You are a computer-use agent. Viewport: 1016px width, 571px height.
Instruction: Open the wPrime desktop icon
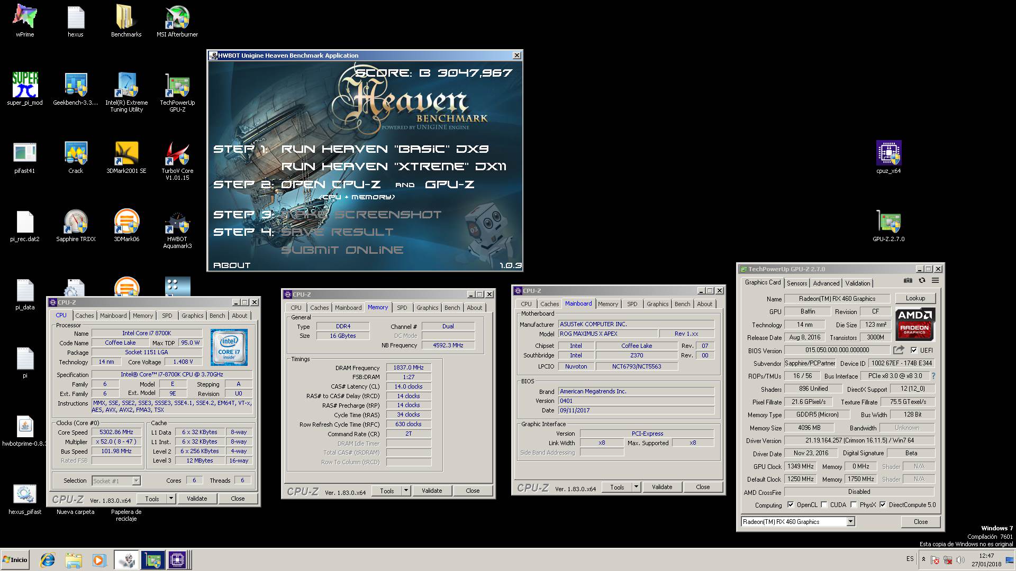(25, 21)
